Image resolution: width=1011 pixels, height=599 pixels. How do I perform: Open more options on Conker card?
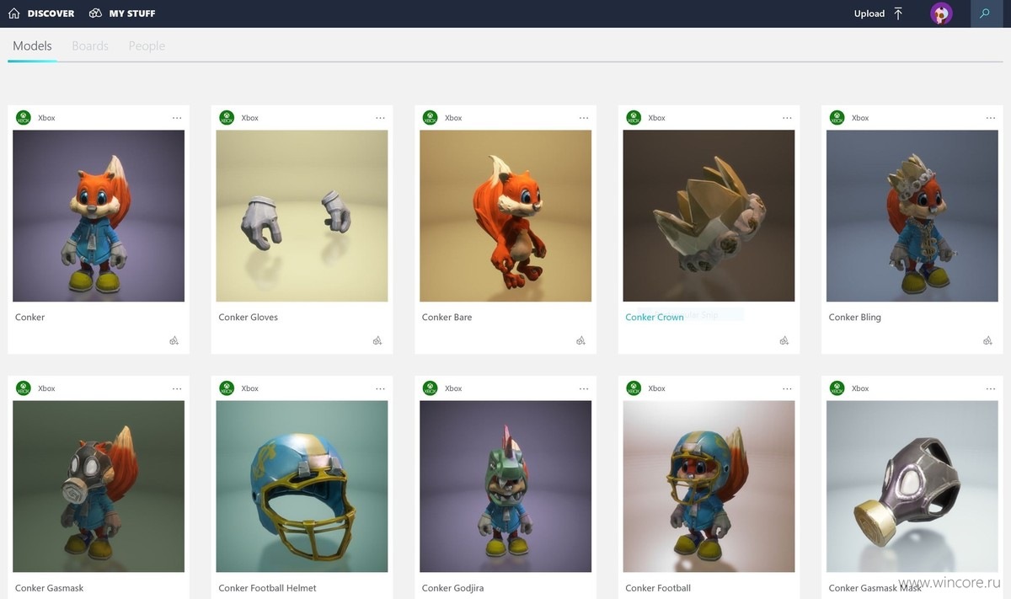tap(177, 118)
